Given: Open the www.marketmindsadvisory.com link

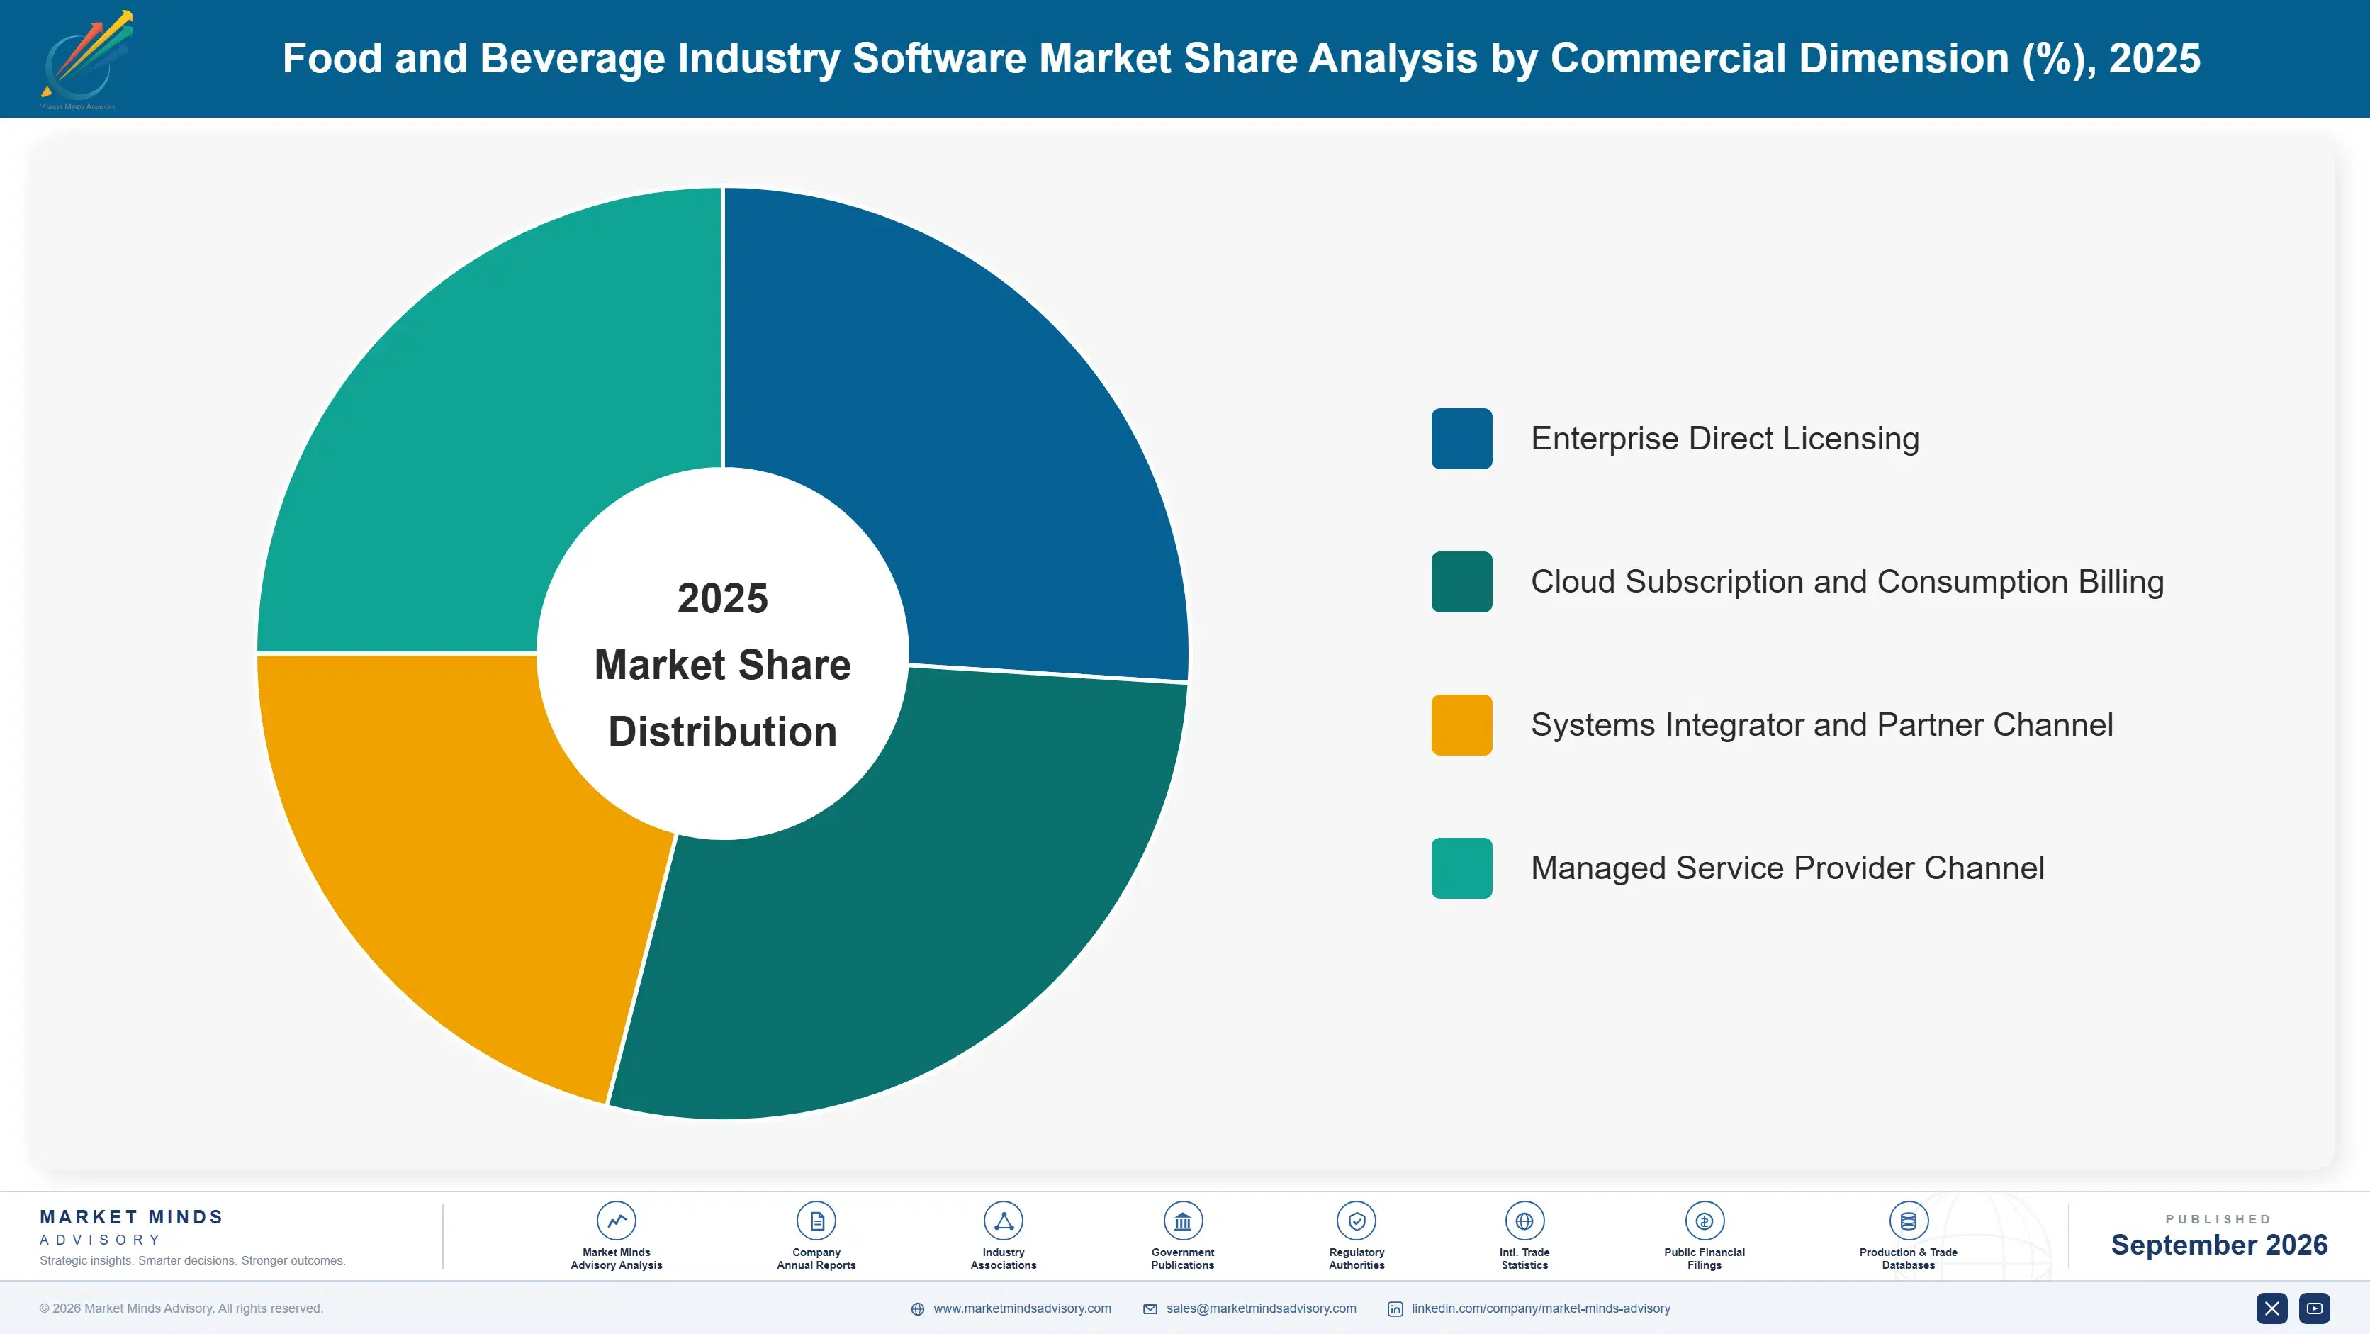Looking at the screenshot, I should (1021, 1308).
